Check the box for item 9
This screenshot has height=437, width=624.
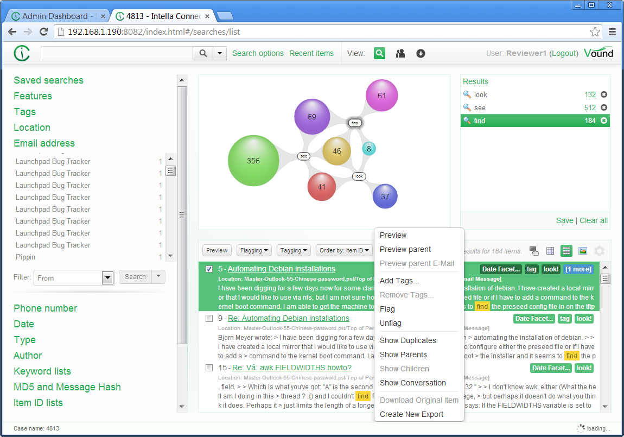[x=209, y=319]
